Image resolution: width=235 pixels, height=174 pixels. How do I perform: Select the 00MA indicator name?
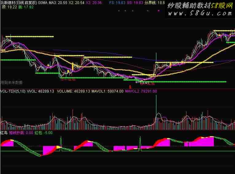click(x=43, y=3)
